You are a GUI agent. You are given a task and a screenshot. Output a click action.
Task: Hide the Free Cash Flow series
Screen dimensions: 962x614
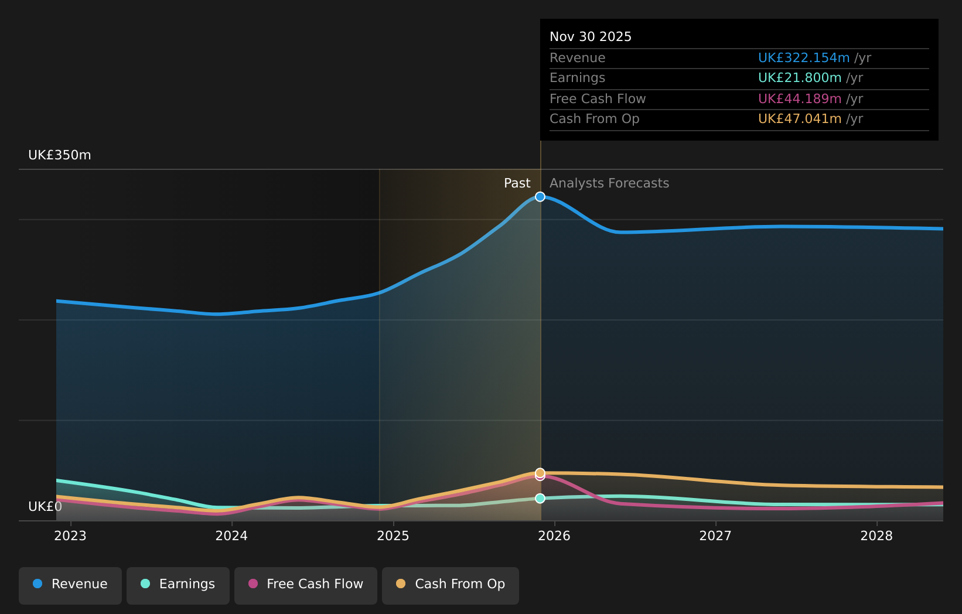point(305,585)
